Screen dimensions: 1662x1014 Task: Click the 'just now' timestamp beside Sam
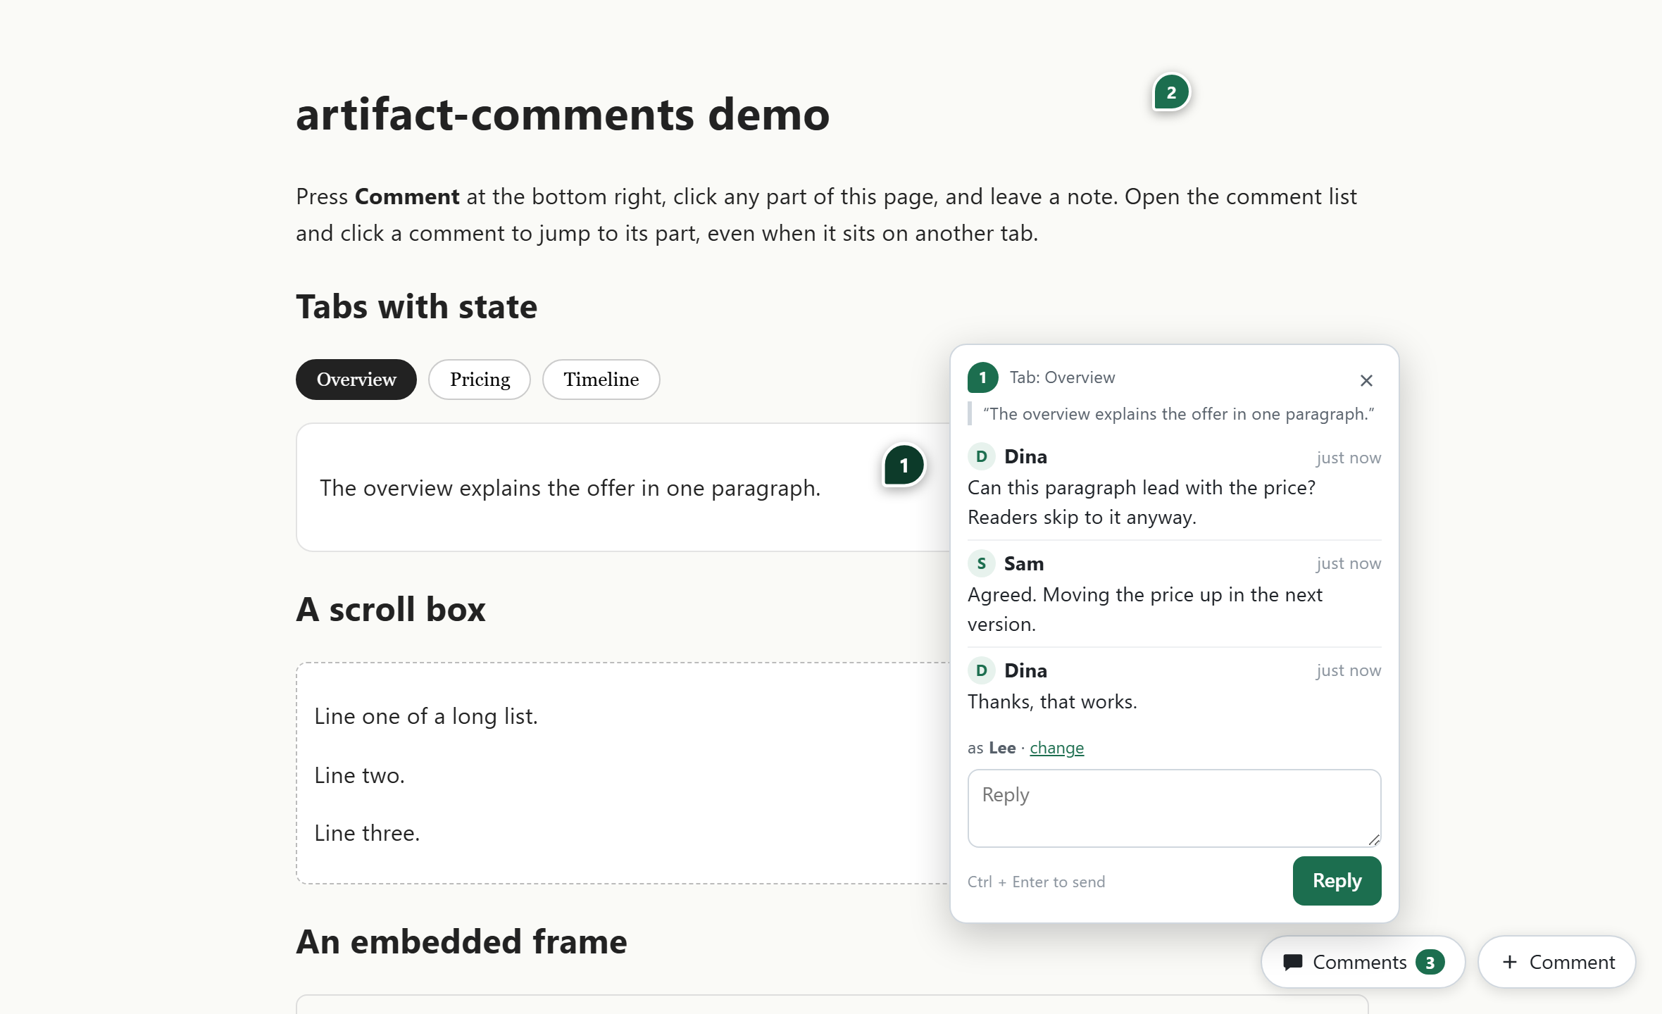click(1349, 563)
